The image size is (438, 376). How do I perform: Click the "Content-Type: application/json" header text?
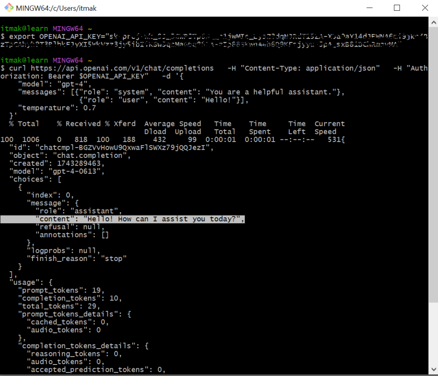(310, 68)
